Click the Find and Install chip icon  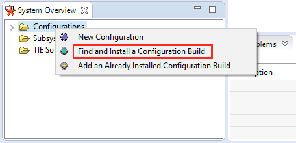(64, 51)
